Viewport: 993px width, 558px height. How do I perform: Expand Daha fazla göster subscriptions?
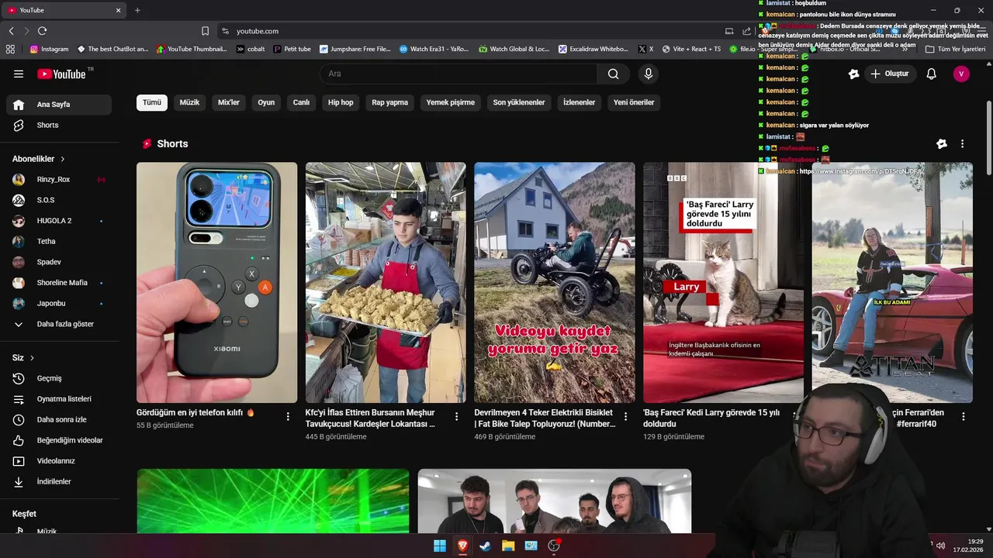59,324
